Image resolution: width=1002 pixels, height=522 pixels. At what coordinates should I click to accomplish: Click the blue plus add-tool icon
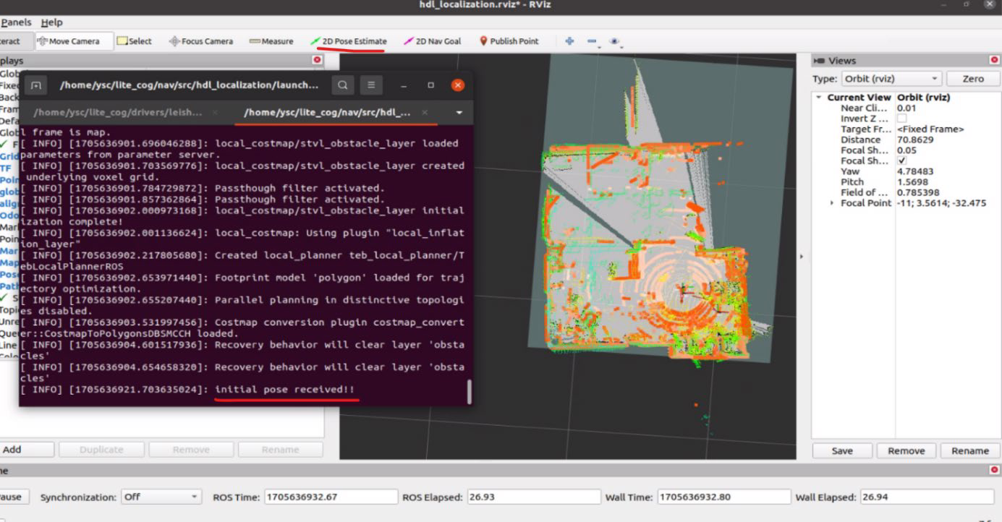(569, 41)
